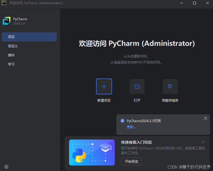
Task: Minimize the PyCharm welcome window
Action: tap(182, 3)
